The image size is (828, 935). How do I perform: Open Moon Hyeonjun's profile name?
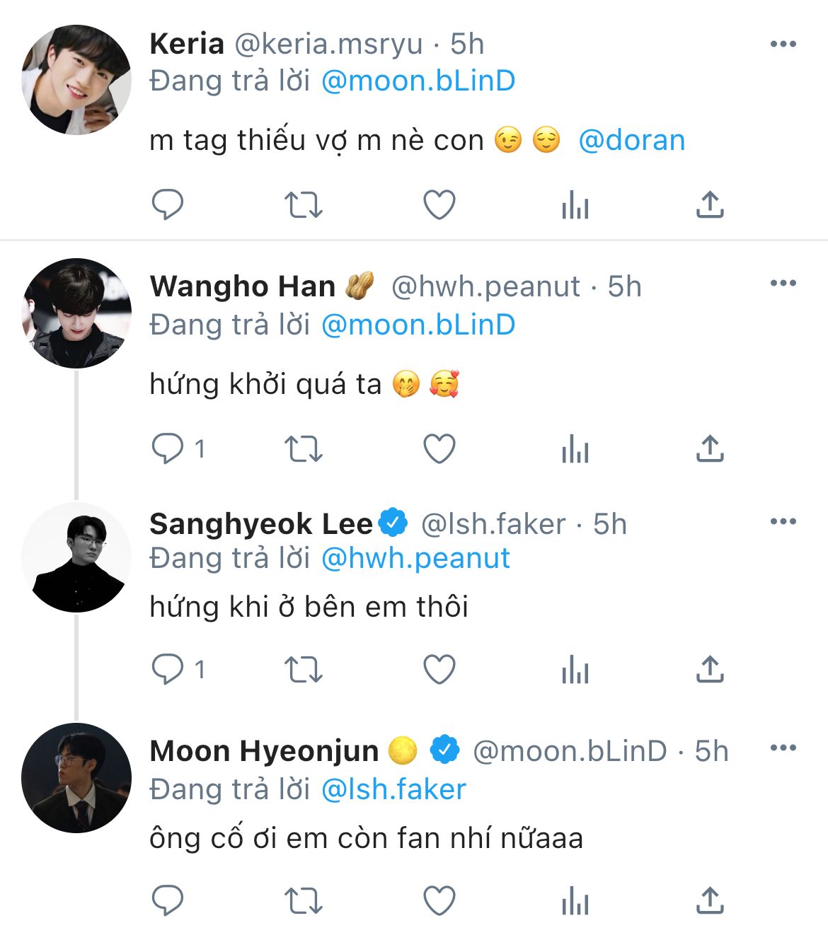tap(264, 751)
